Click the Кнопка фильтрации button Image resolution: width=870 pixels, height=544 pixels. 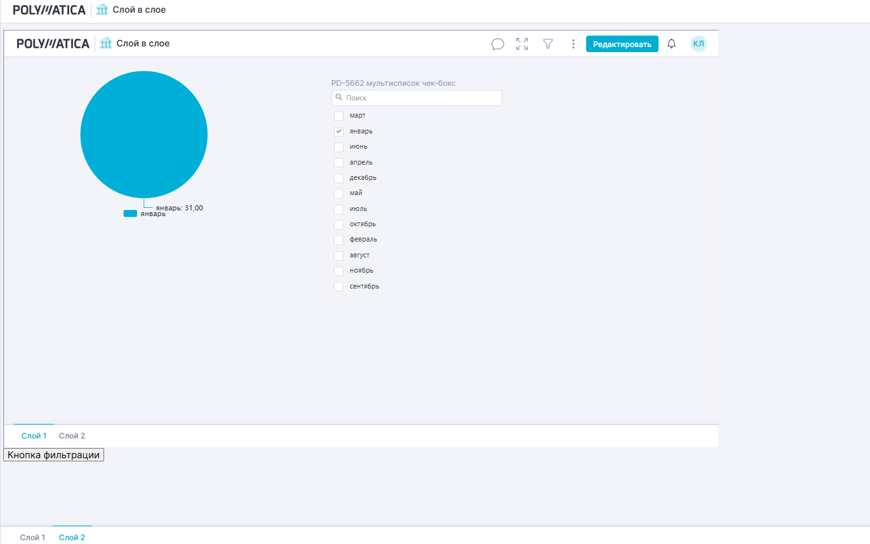[x=53, y=455]
